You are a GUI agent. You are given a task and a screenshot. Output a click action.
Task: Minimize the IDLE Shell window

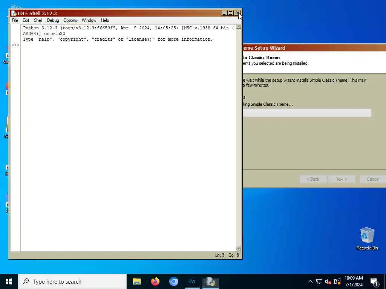tap(224, 13)
